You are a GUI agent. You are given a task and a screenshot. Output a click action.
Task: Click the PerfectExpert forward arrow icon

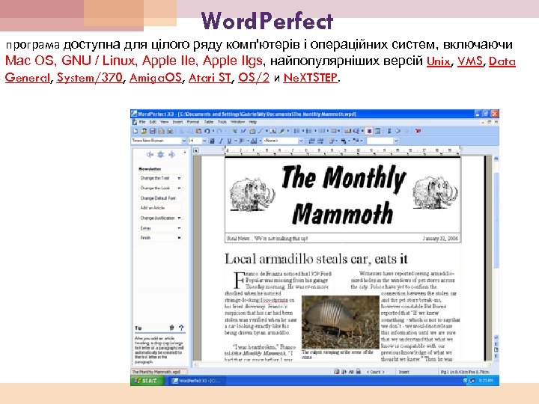(x=171, y=155)
